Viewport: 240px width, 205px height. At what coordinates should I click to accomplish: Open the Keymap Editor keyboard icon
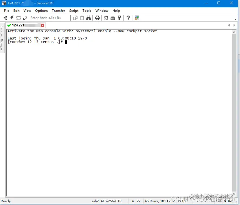point(113,18)
